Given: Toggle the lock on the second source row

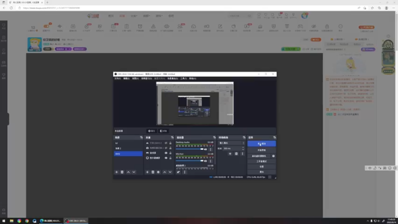Looking at the screenshot, I should [170, 148].
